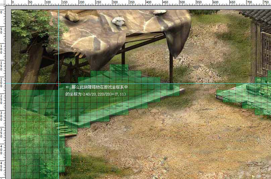Viewport: 271px width, 179px height.
Task: Select the horizontal cyan guide line
Action: point(138,84)
